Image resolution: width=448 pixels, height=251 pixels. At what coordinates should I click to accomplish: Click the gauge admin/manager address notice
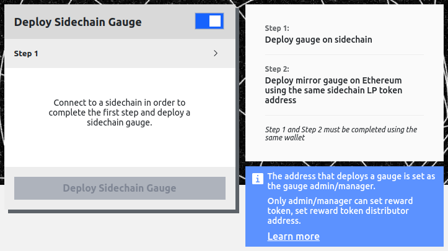[351, 181]
